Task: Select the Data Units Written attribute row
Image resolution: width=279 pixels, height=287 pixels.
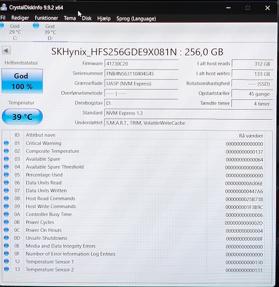Action: 133,191
